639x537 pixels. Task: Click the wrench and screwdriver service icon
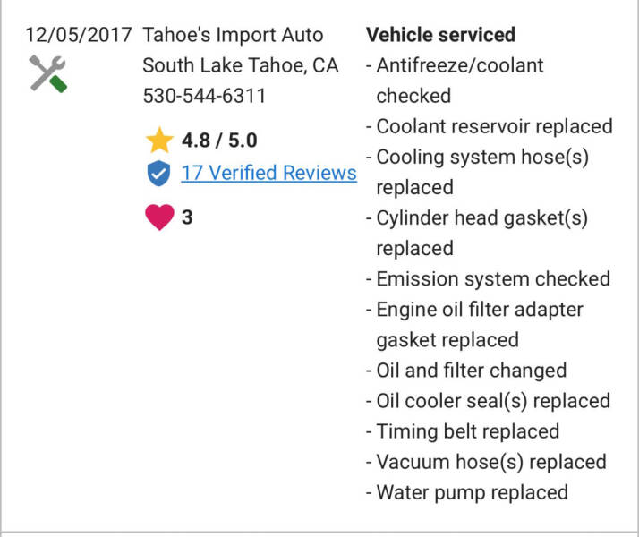pyautogui.click(x=48, y=72)
